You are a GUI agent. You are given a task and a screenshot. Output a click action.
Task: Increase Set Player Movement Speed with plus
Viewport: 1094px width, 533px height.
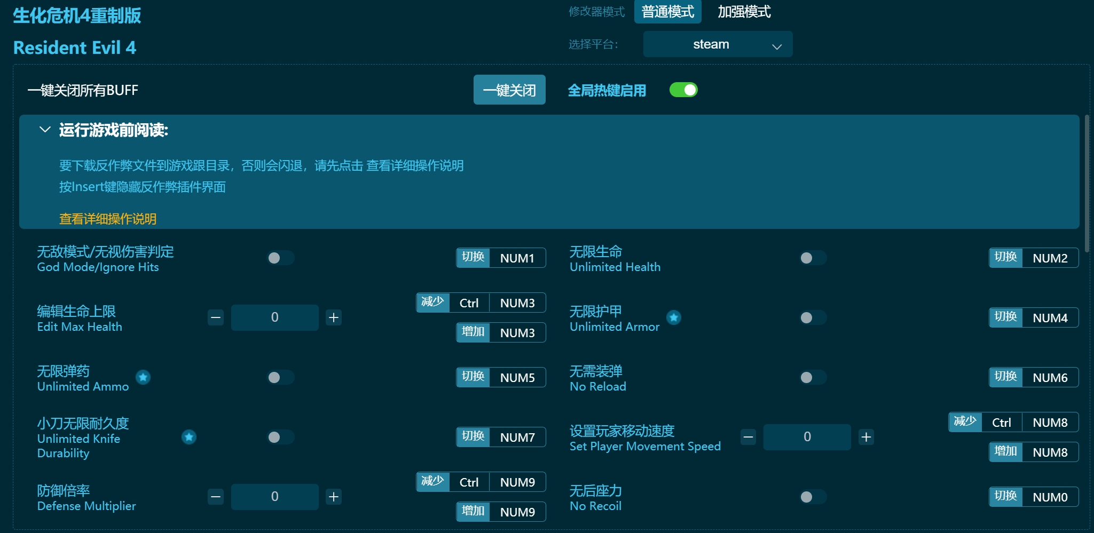click(x=866, y=437)
